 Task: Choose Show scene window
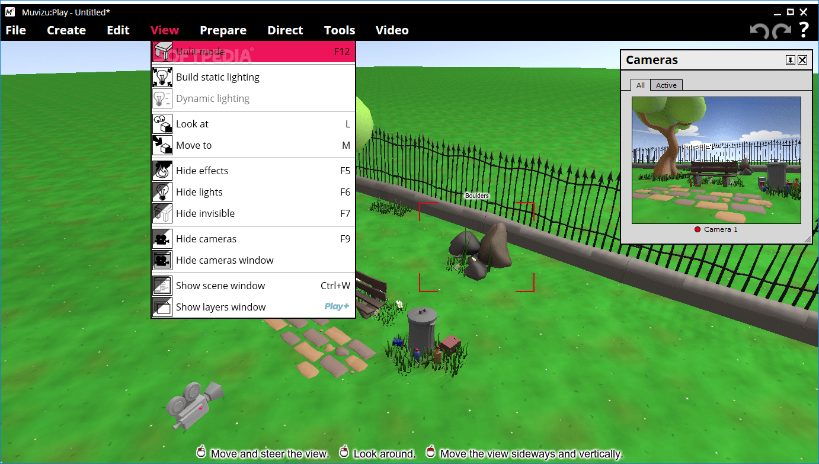(253, 286)
